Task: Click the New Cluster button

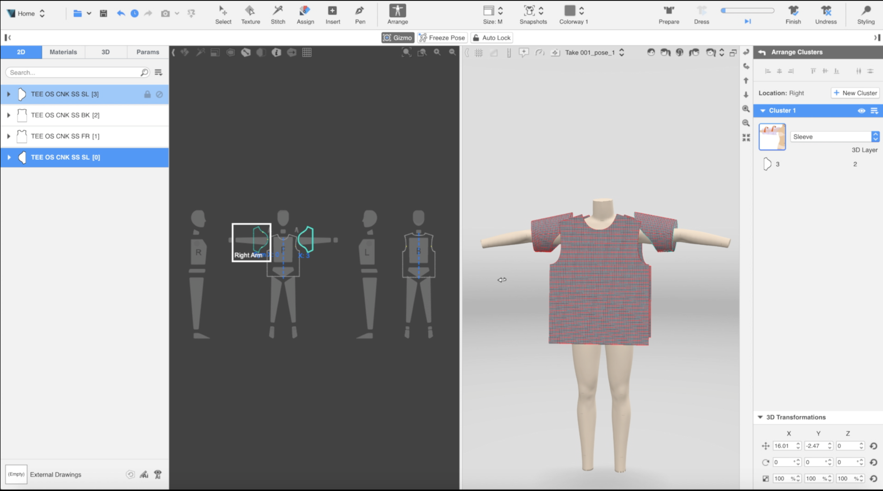Action: click(x=855, y=93)
